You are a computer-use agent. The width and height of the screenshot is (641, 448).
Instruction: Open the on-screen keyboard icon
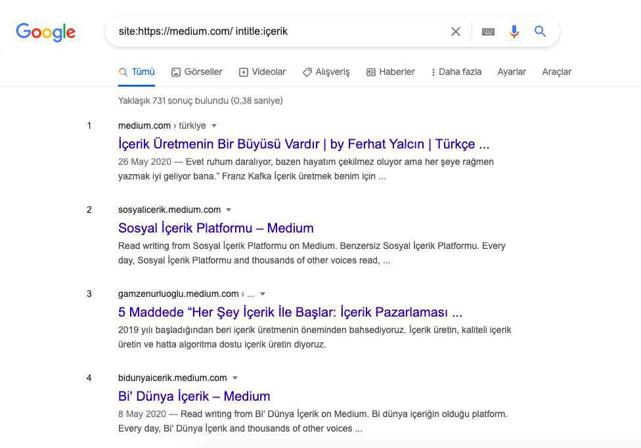488,32
